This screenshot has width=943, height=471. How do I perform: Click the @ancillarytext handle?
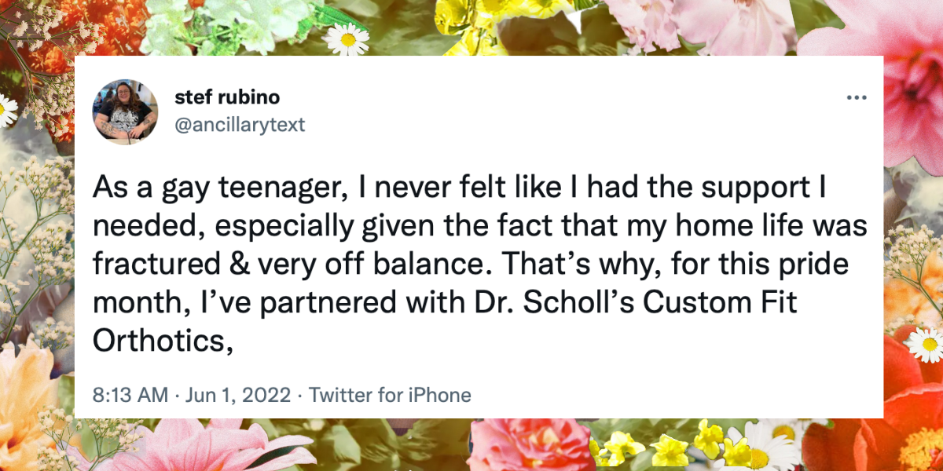pyautogui.click(x=240, y=125)
